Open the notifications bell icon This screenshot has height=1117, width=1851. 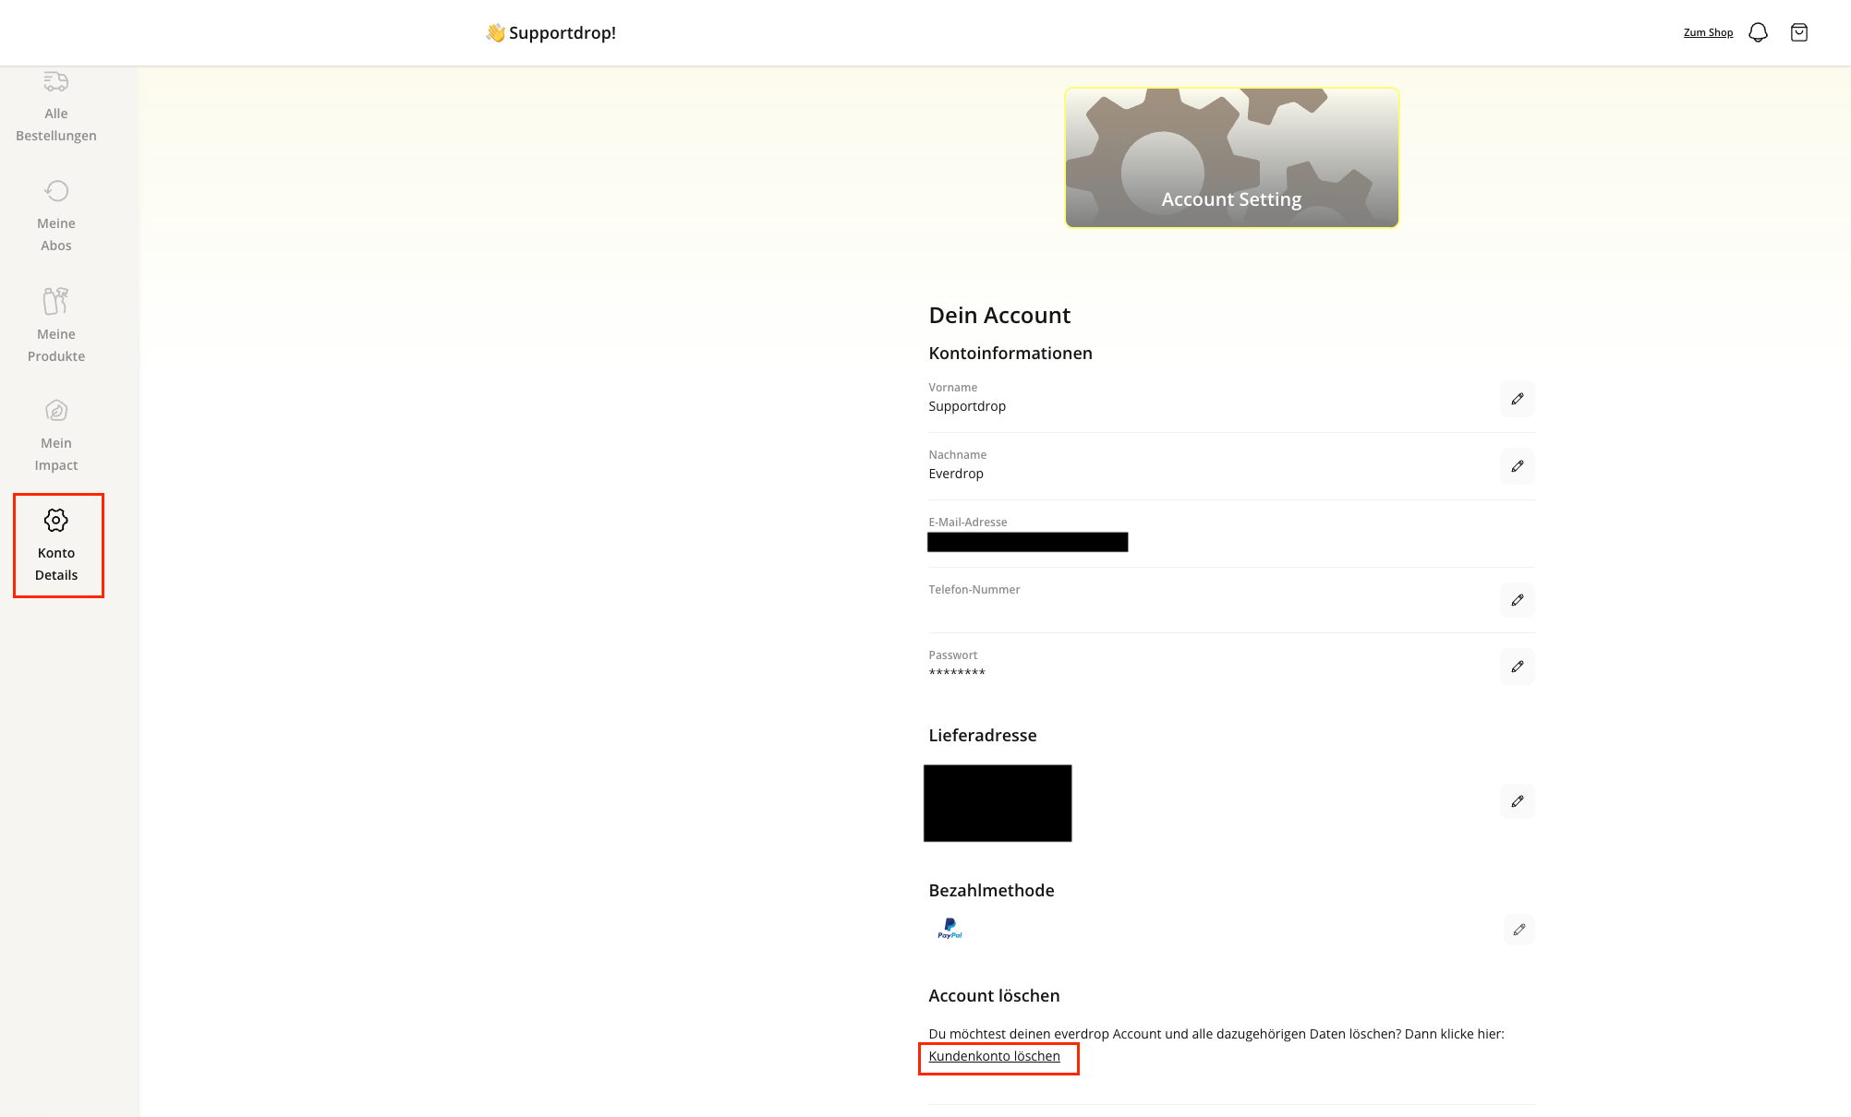coord(1758,33)
